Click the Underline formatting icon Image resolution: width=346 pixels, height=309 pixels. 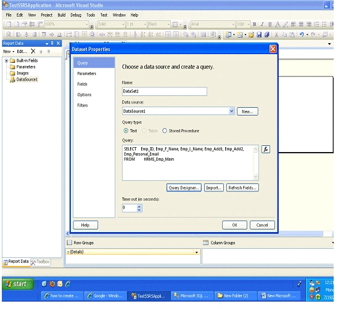(x=270, y=24)
